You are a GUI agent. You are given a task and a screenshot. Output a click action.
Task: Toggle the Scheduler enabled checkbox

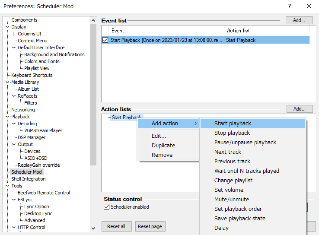[107, 207]
